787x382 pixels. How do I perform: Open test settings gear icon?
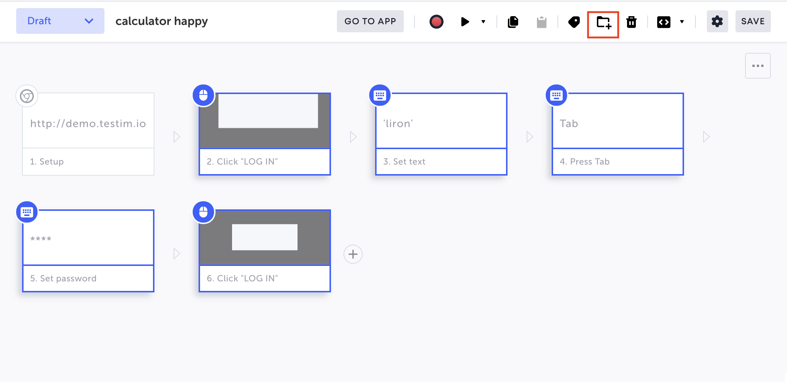click(717, 21)
